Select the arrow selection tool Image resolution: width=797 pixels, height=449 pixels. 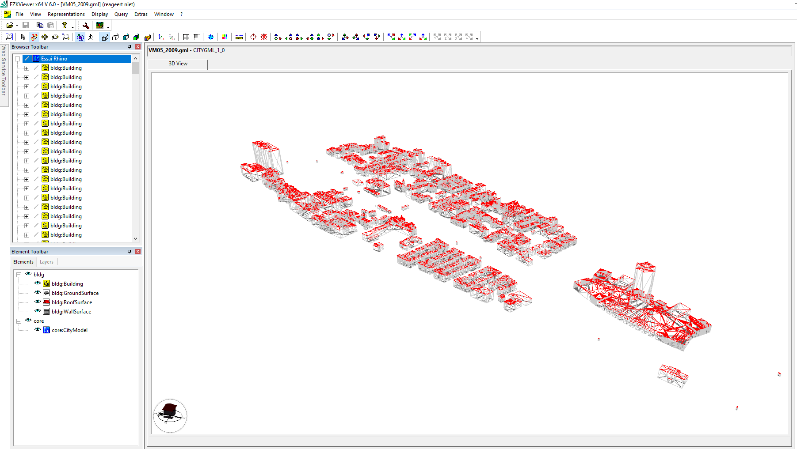coord(23,37)
